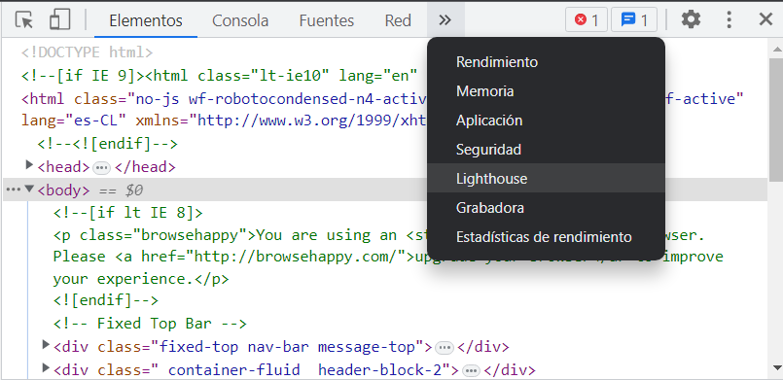Open the three-dot customize menu
This screenshot has height=380, width=783.
click(x=730, y=20)
